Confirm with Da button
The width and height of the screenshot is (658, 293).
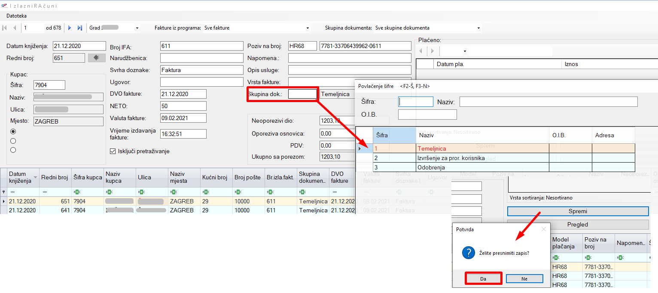[483, 278]
